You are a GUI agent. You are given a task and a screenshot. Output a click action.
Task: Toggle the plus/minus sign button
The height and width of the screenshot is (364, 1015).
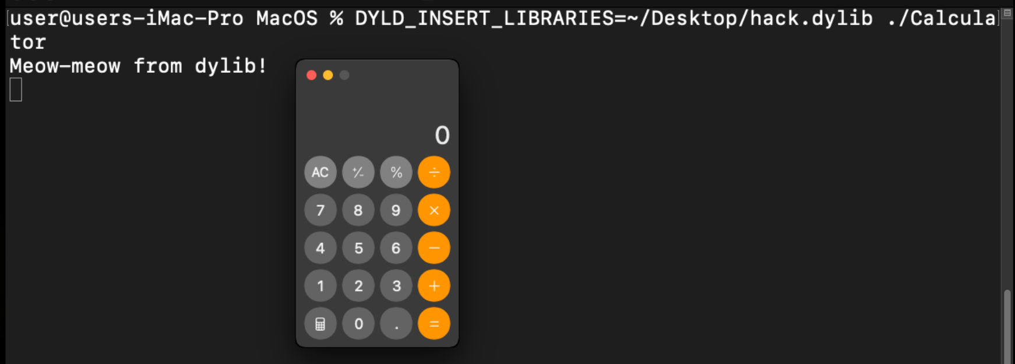coord(358,172)
